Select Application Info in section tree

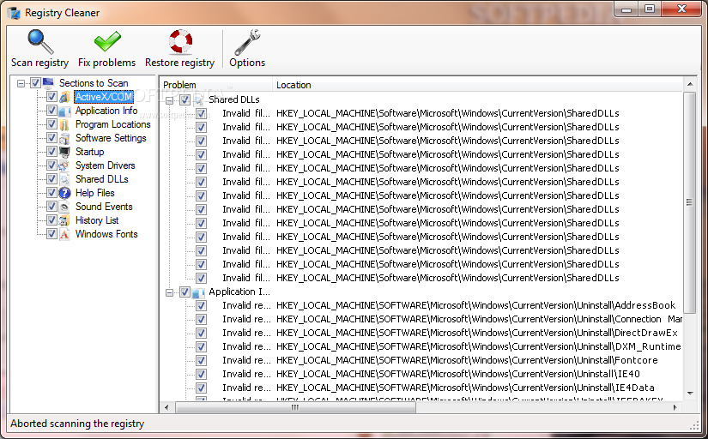tap(106, 111)
